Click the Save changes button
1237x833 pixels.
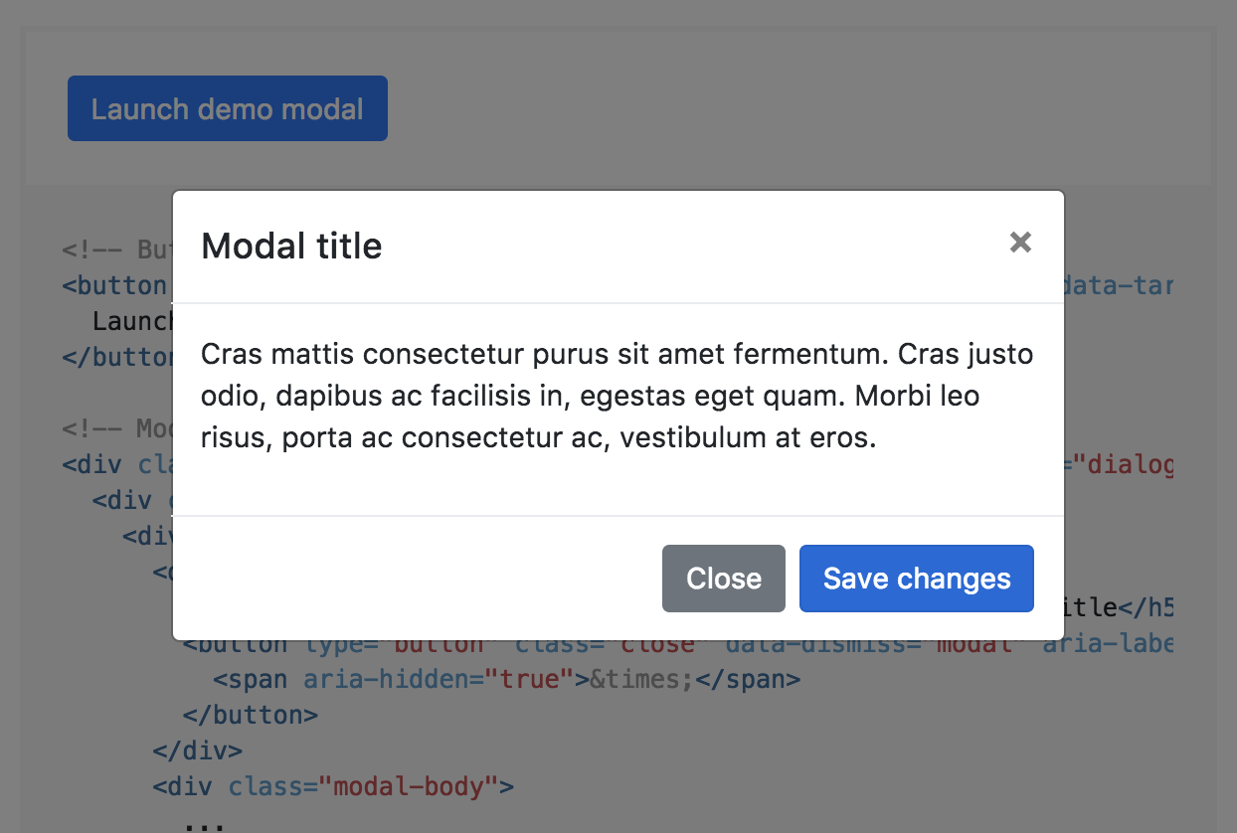pos(916,578)
